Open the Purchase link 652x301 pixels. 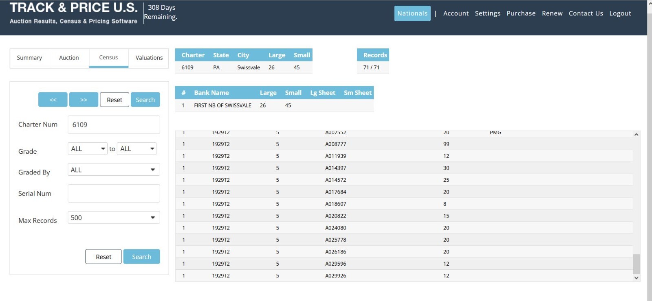point(521,13)
